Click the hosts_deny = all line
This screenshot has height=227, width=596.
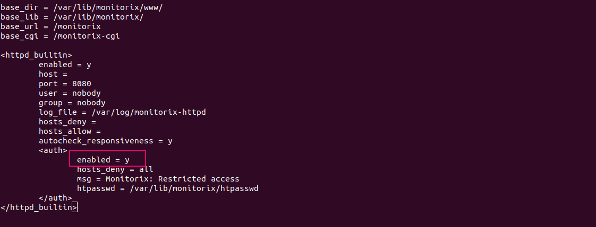click(x=115, y=169)
